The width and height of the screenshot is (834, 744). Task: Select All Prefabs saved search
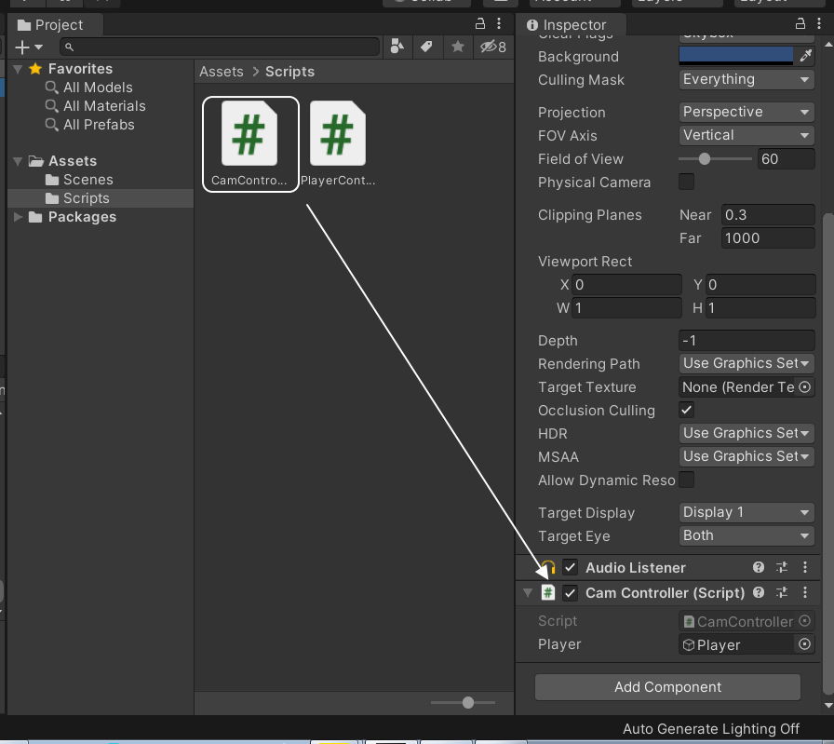coord(99,125)
